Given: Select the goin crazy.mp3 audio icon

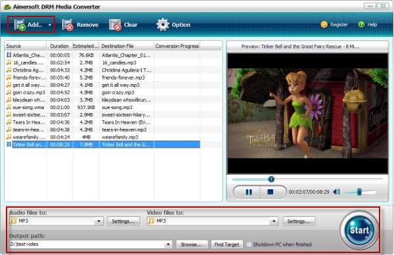Looking at the screenshot, I should point(9,92).
